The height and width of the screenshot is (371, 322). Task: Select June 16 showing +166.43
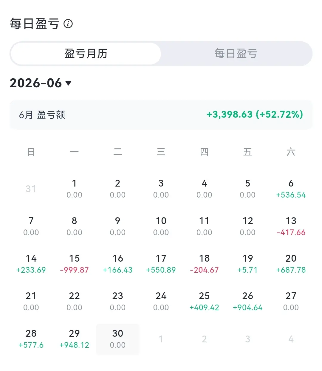pos(118,264)
